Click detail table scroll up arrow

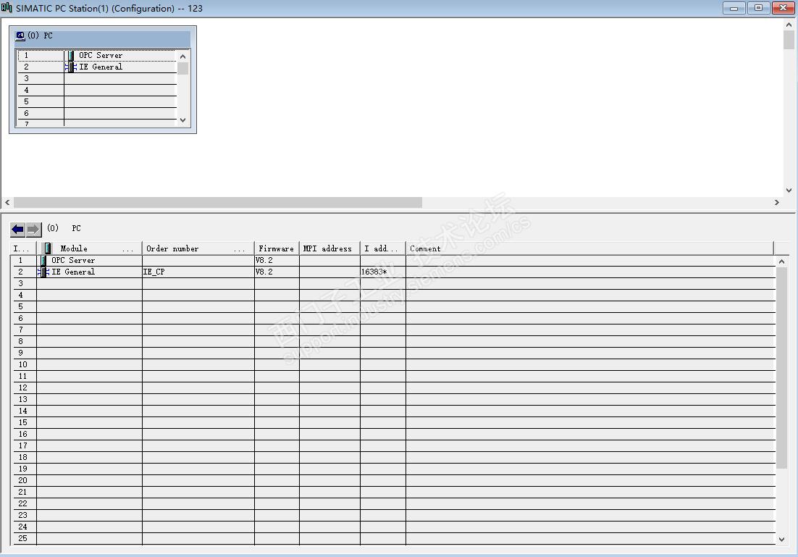tap(782, 261)
